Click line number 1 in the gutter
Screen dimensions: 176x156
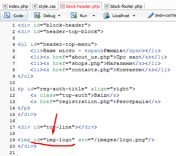click(14, 25)
